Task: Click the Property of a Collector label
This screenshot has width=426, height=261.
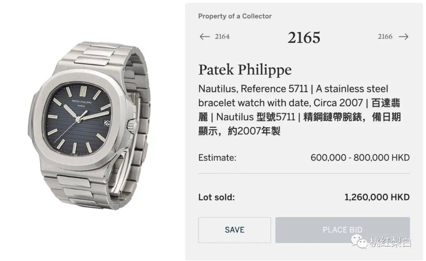Action: point(235,16)
